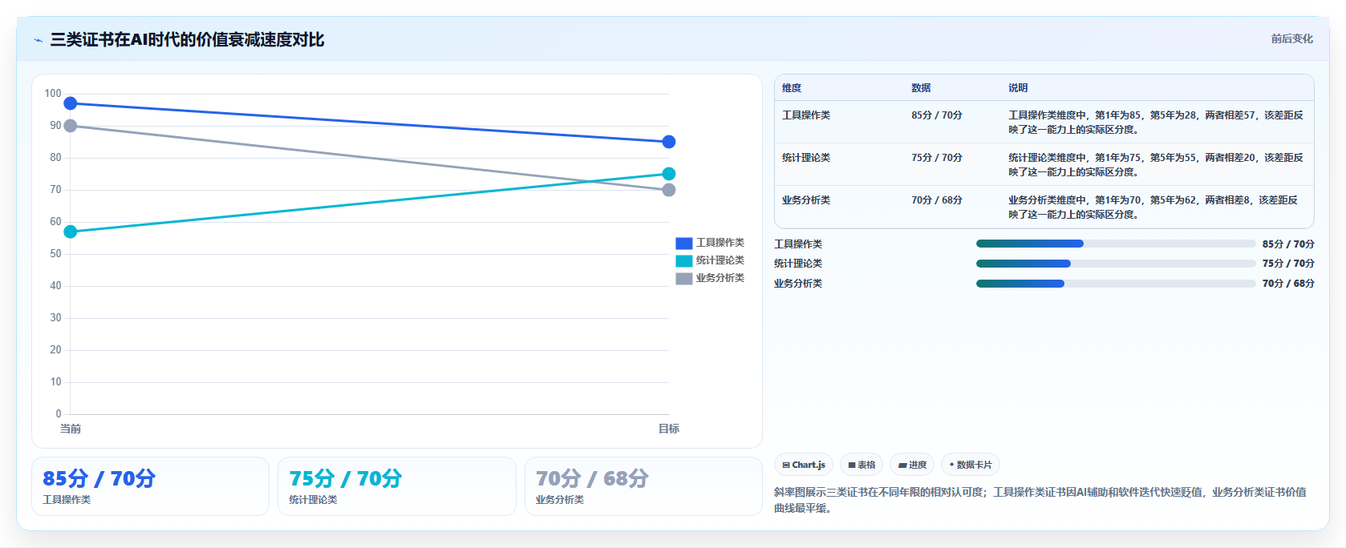This screenshot has width=1346, height=548.
Task: Click the 数据 table column header
Action: (921, 88)
